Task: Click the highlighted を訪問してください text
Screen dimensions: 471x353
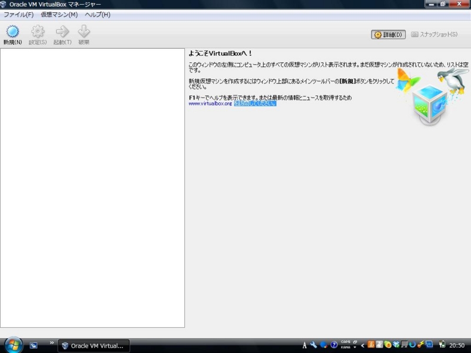Action: pos(255,104)
